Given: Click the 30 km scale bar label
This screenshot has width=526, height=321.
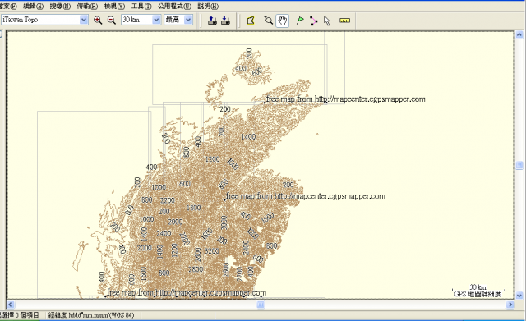Looking at the screenshot, I should 478,287.
